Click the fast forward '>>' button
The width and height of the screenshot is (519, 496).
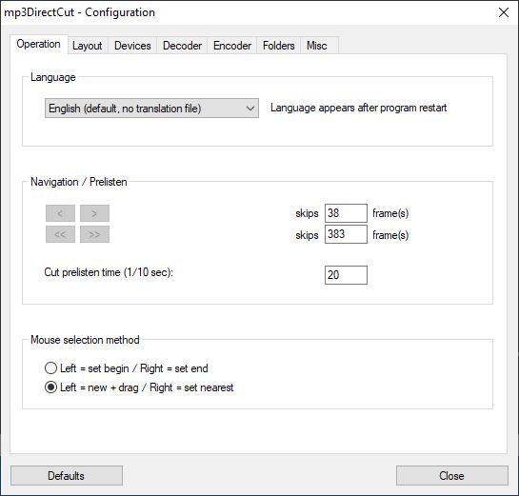click(94, 234)
